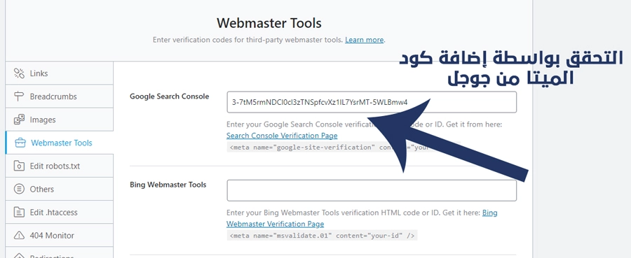Click the Others list icon
The image size is (631, 258).
tap(19, 189)
